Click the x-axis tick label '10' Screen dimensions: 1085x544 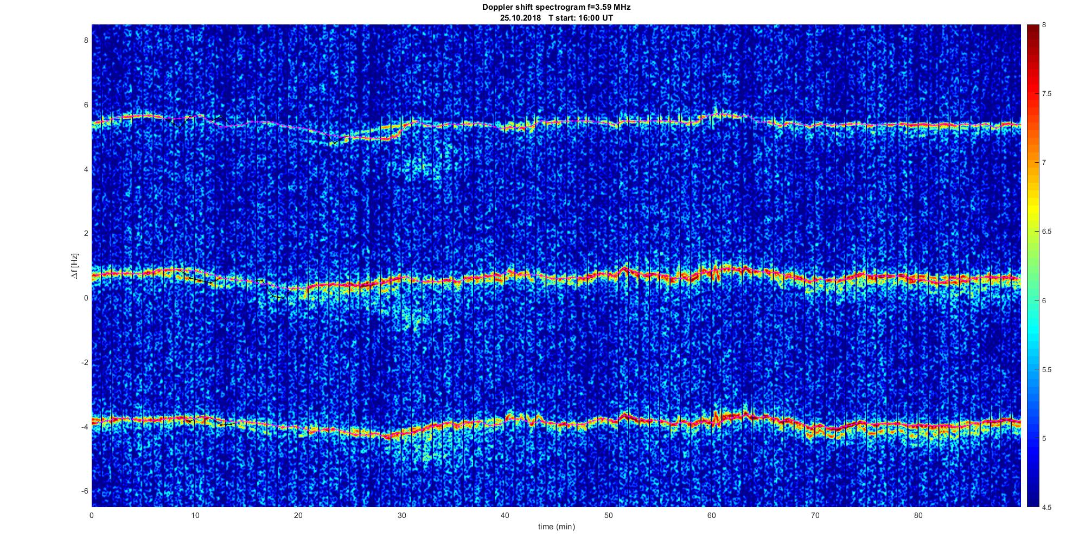[x=195, y=515]
